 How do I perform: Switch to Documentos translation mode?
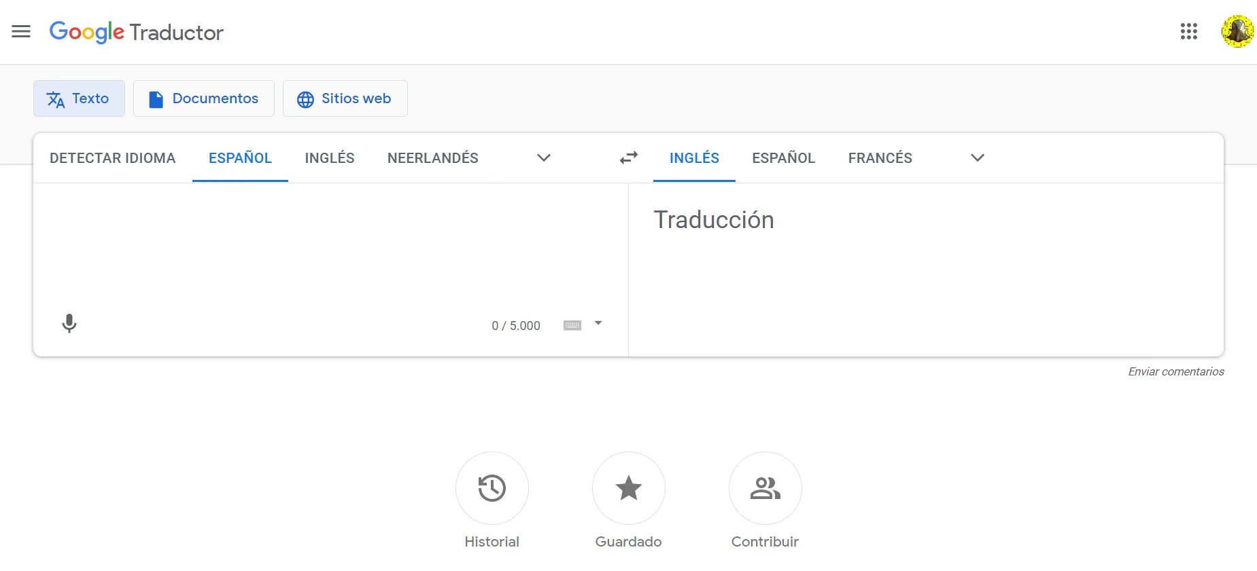pos(204,98)
